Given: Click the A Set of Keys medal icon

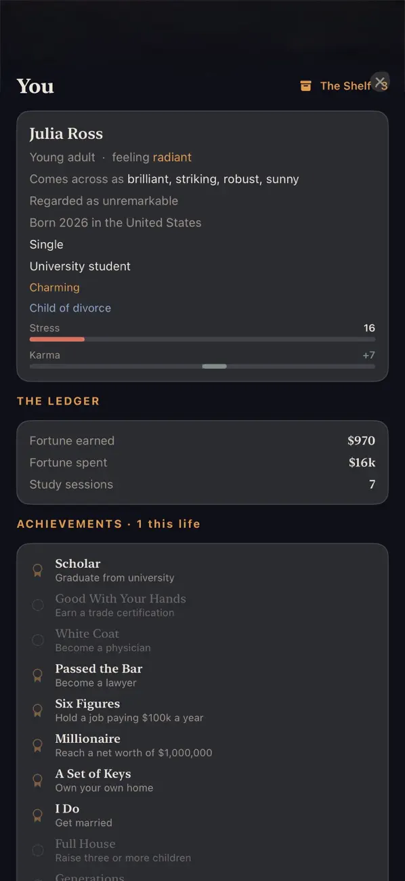Looking at the screenshot, I should 38,781.
